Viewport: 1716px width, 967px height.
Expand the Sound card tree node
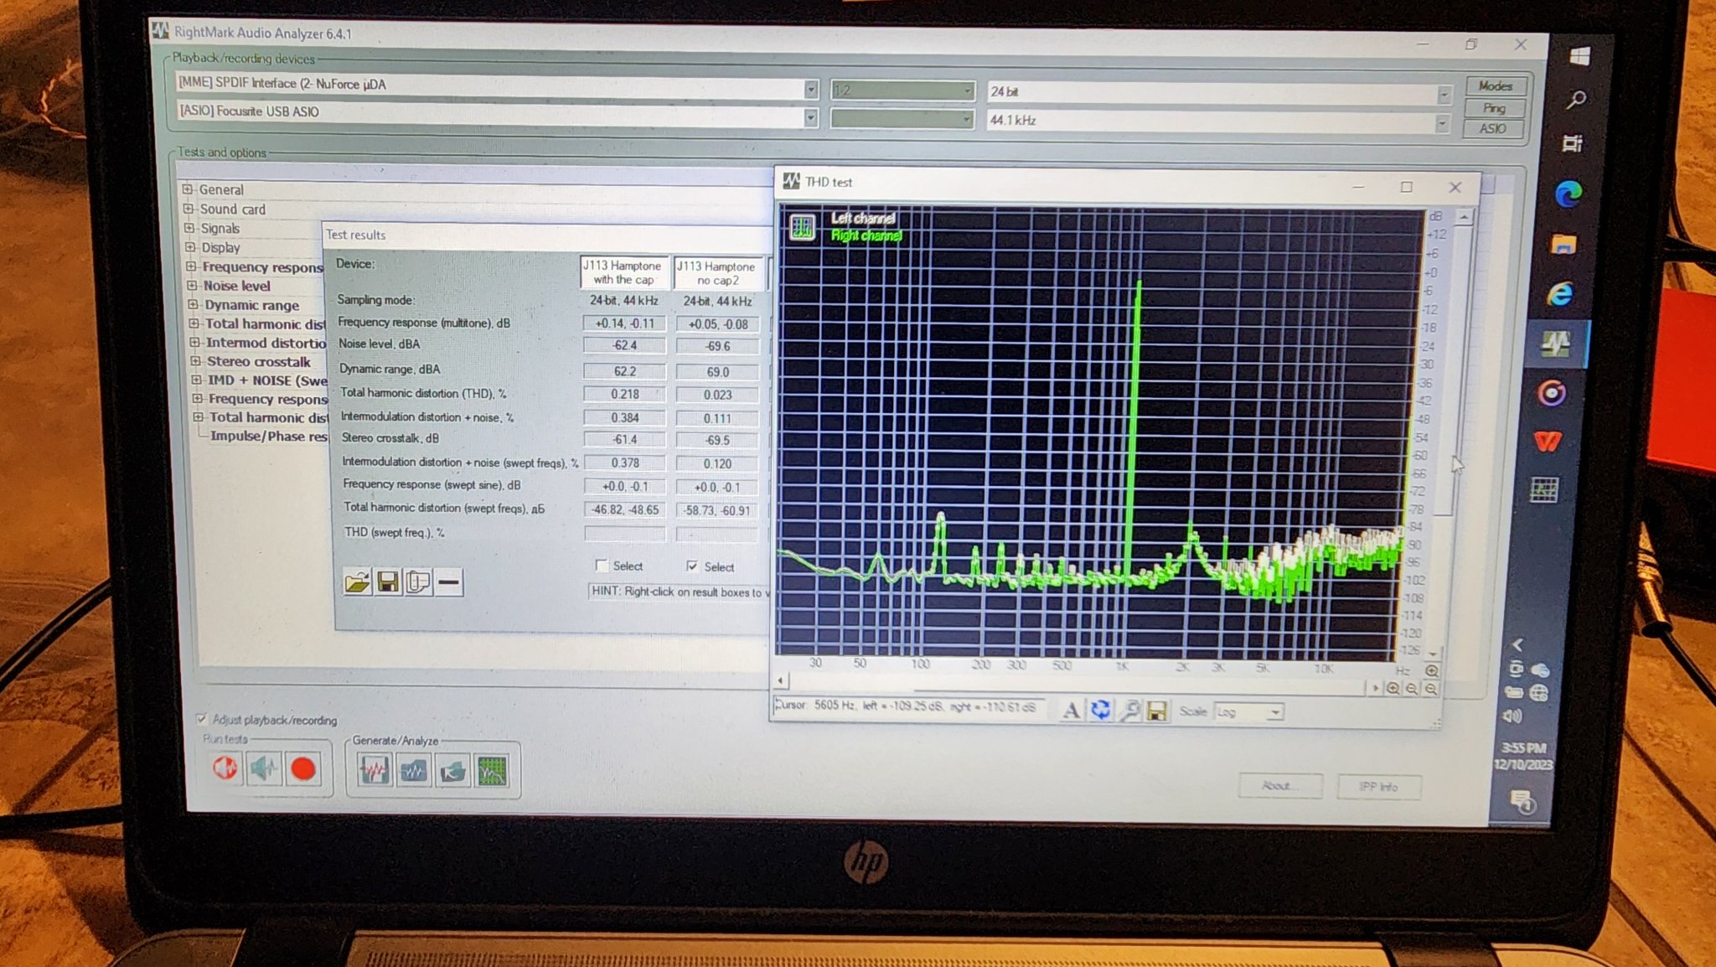(x=189, y=209)
